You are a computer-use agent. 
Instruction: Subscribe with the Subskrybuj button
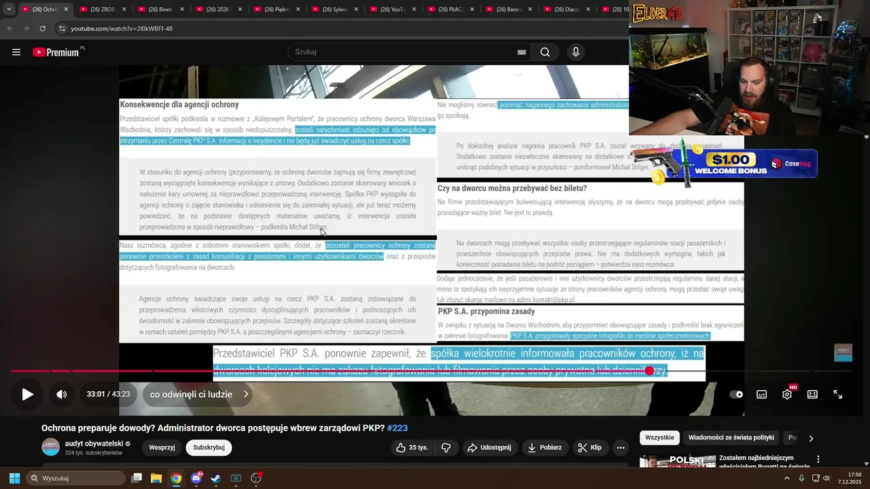point(209,448)
